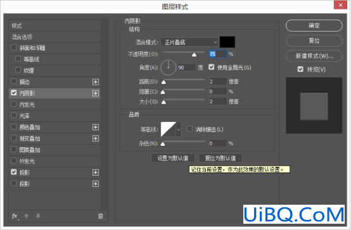Click the angle dial for 角度

[169, 68]
